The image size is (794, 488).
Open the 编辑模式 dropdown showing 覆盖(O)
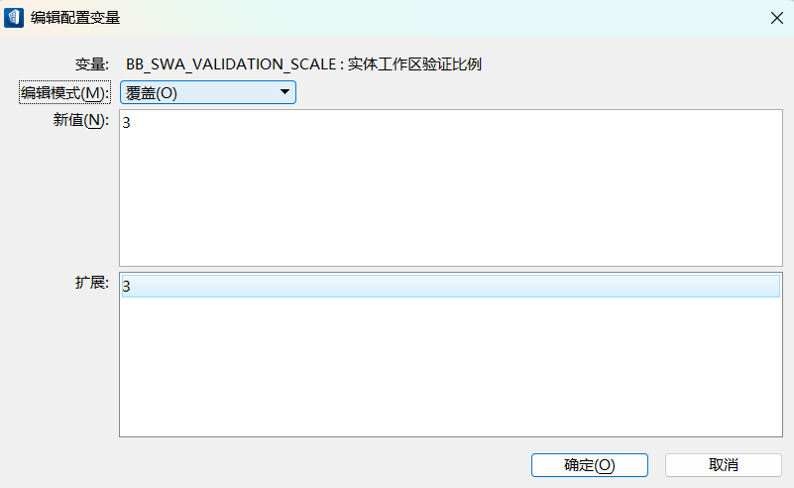(x=207, y=92)
